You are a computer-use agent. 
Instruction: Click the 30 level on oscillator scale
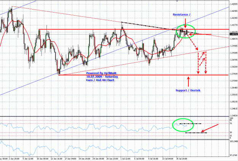pyautogui.click(x=231, y=132)
